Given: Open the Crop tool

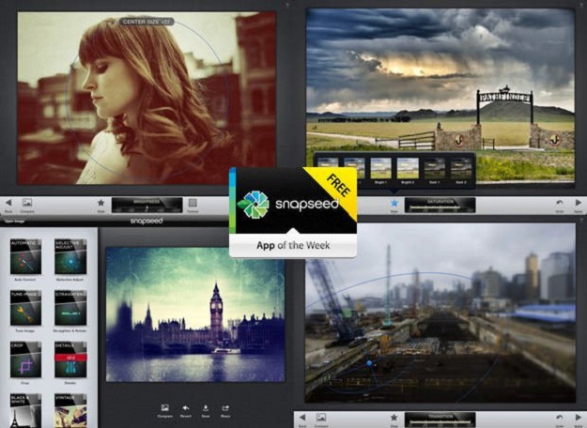Looking at the screenshot, I should [25, 363].
